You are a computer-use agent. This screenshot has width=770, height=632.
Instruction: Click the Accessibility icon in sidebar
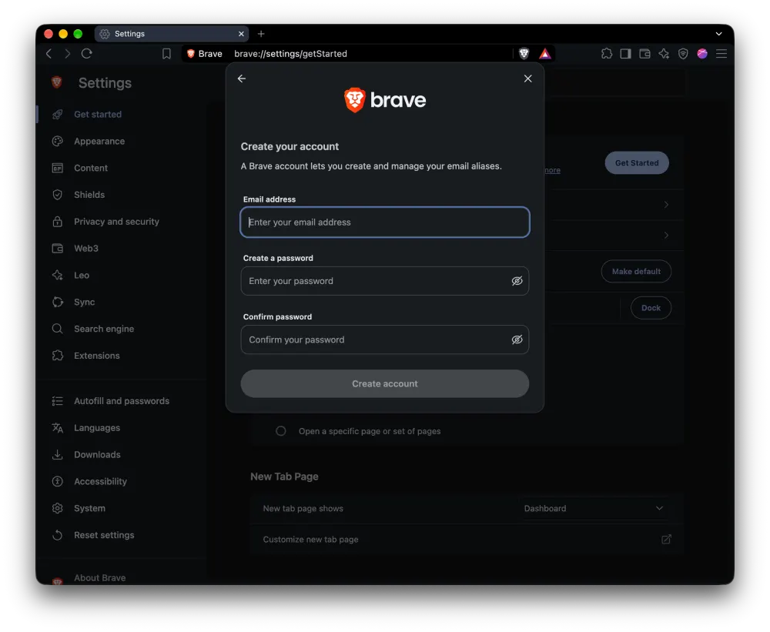[58, 481]
